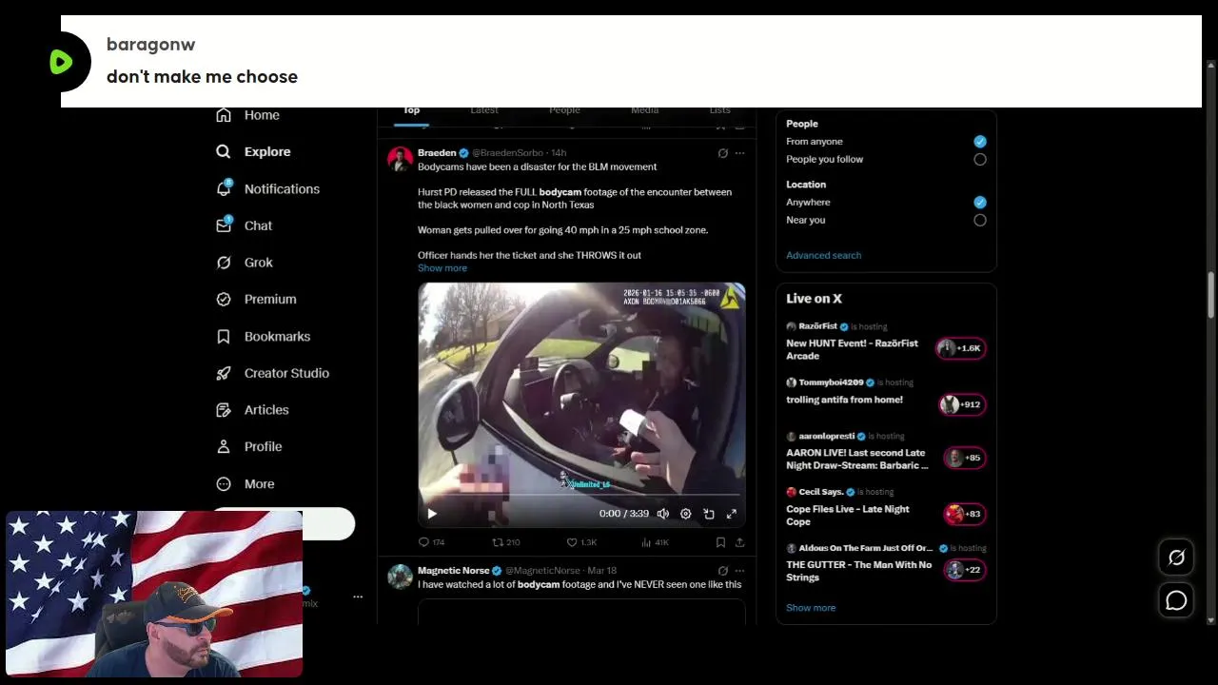Reply to Braeden's post with 174 replies
The image size is (1218, 685).
click(432, 542)
